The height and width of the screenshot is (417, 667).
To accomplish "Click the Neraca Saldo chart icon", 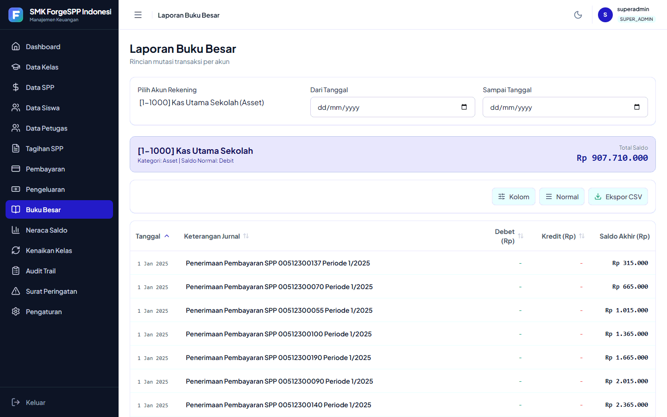I will (16, 230).
